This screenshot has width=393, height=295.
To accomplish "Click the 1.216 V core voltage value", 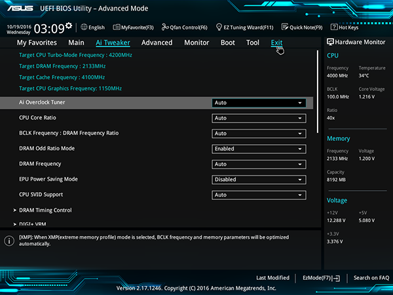I will (367, 97).
